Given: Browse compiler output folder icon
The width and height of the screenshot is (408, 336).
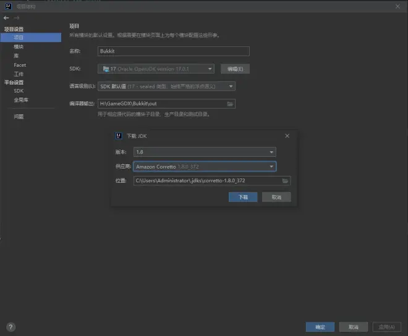Looking at the screenshot, I should [230, 104].
